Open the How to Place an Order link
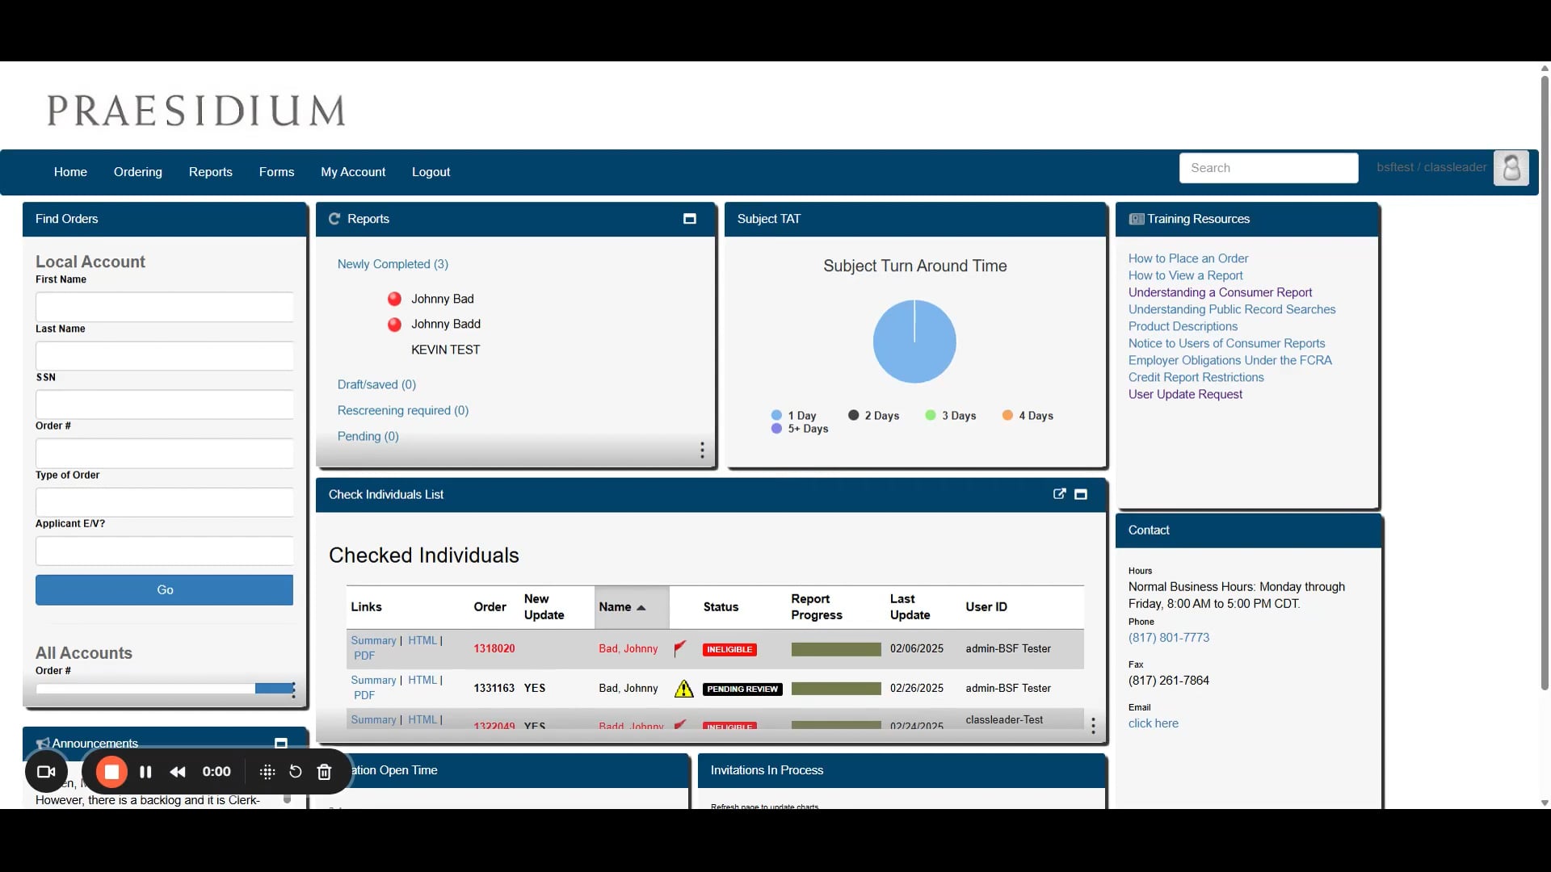Screen dimensions: 1551x872 (1187, 258)
